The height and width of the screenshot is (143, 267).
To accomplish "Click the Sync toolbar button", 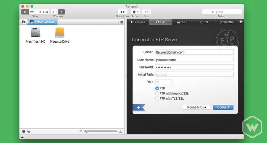I will pyautogui.click(x=147, y=12).
